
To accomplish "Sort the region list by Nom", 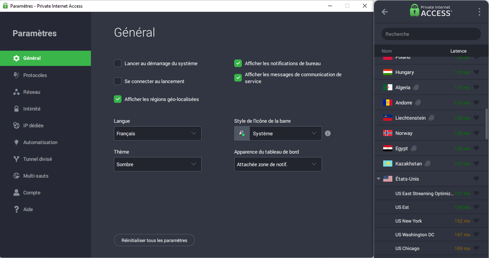I will coord(387,51).
